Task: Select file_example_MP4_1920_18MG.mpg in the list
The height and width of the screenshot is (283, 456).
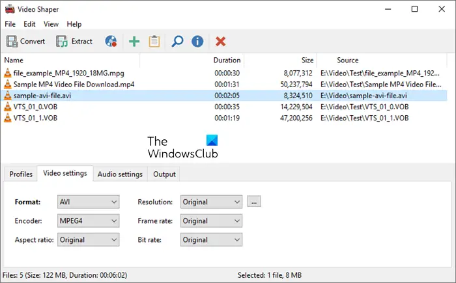Action: (224, 73)
